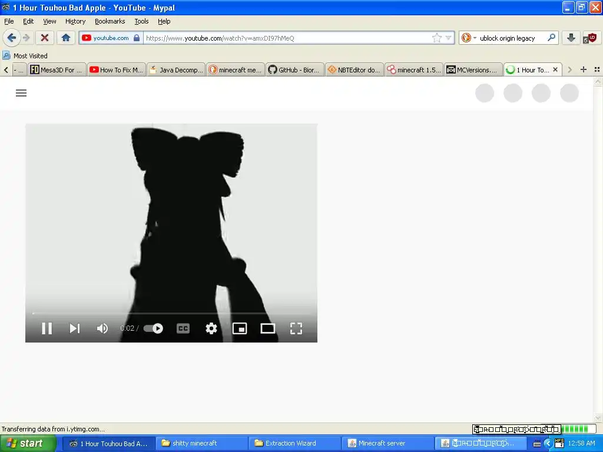
Task: Enable miniplayer mode icon
Action: (x=240, y=328)
